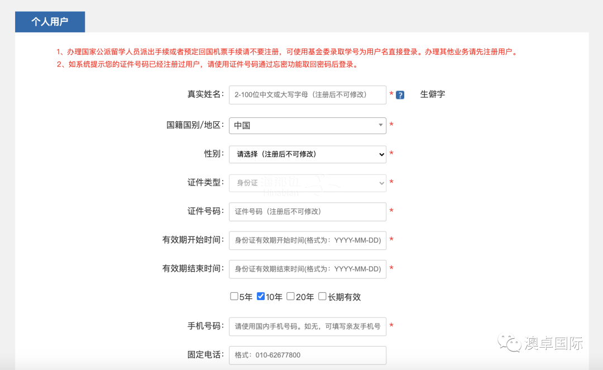
Task: Focus the 固定电话 input field
Action: tap(307, 355)
